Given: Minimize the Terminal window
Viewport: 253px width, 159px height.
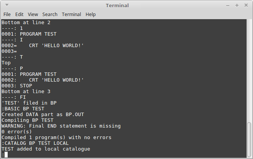Looking at the screenshot, I should (x=228, y=6).
